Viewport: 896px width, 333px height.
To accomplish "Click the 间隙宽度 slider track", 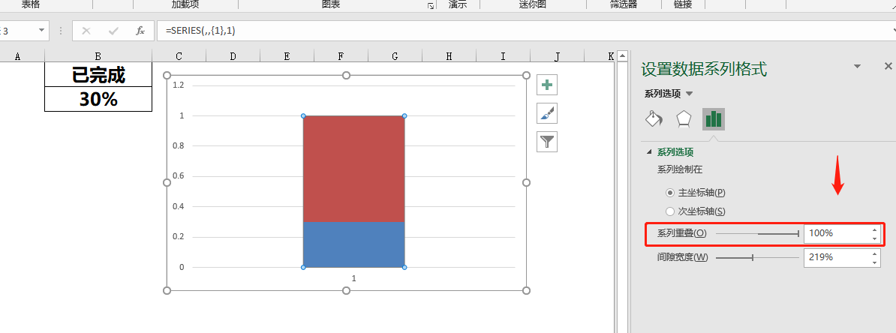I will [757, 257].
